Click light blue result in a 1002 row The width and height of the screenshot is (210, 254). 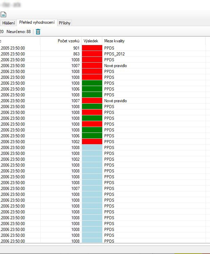(92, 159)
